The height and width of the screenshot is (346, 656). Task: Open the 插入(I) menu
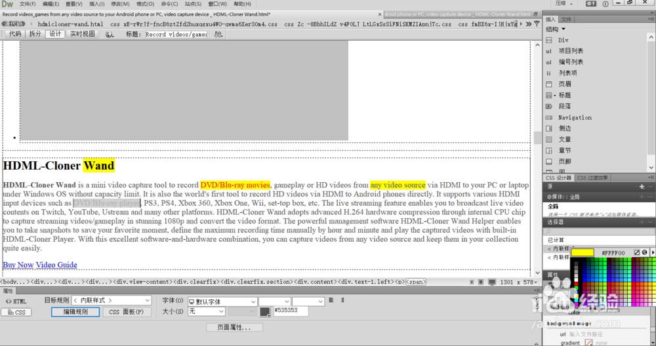coord(96,4)
